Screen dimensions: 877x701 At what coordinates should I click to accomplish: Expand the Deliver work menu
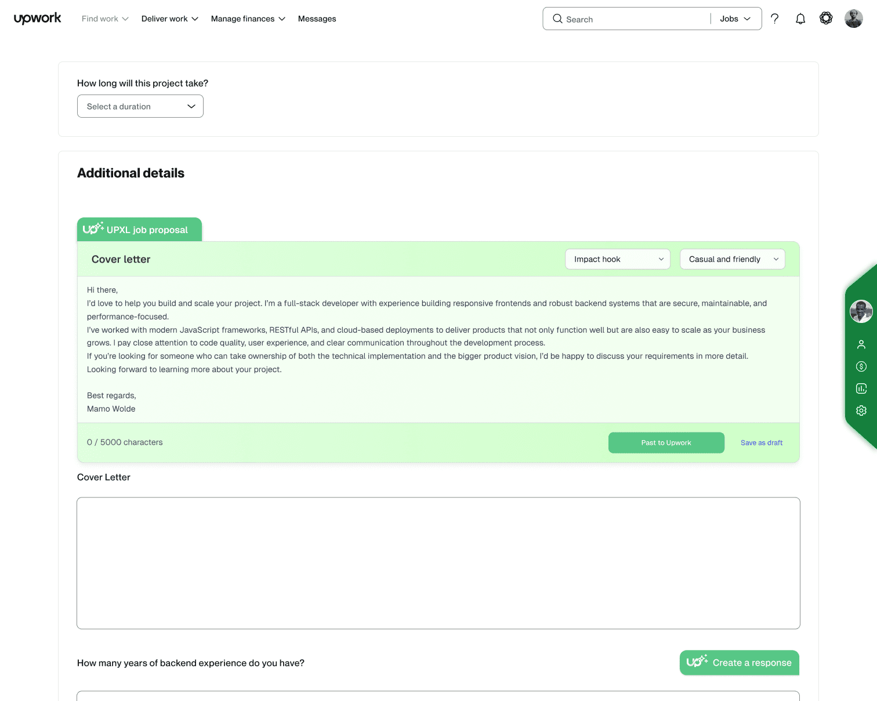tap(170, 19)
